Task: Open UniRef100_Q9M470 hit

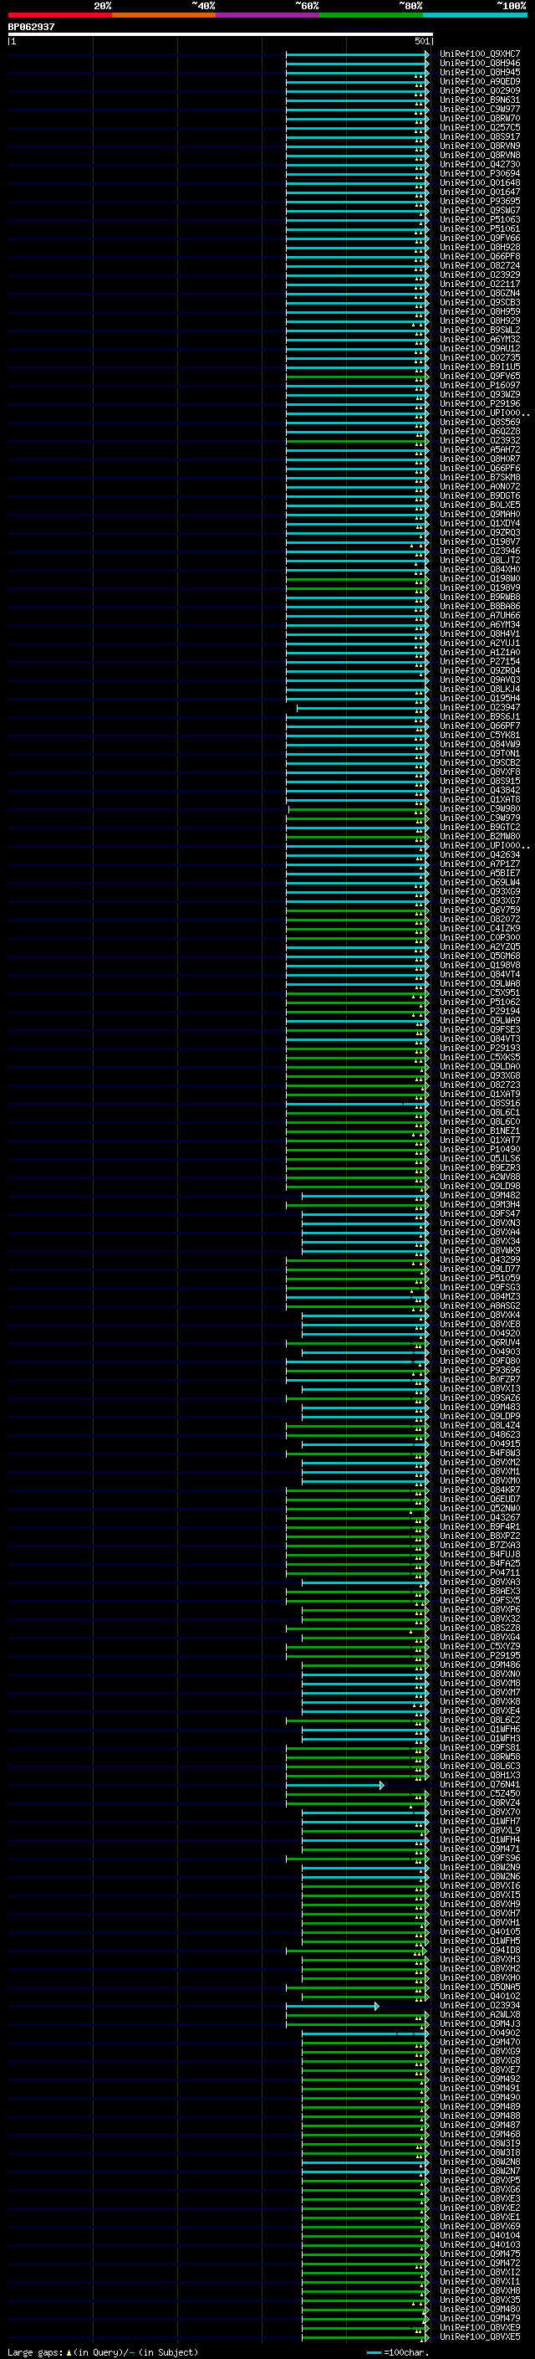Action: [480, 2042]
